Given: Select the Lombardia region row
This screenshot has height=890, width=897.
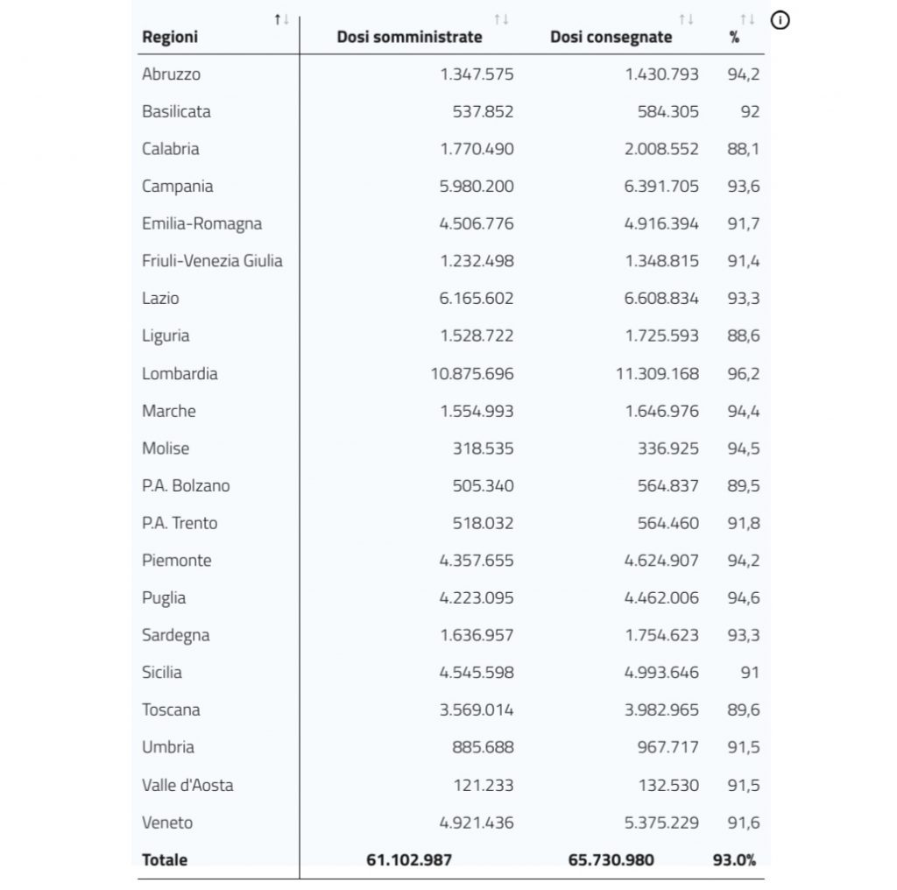Looking at the screenshot, I should 451,373.
